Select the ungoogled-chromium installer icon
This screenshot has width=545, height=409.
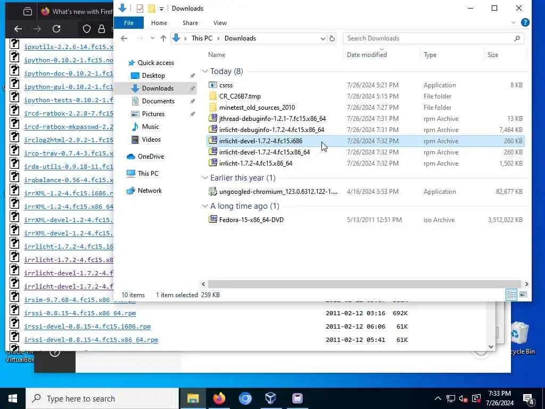pos(213,191)
